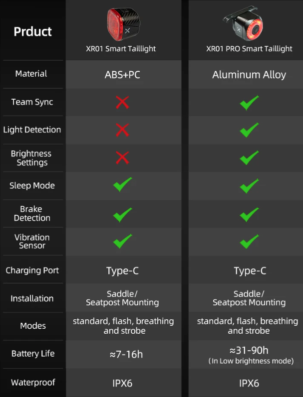The height and width of the screenshot is (397, 303).
Task: Click the XR01 Smart Taillight product image
Action: pos(123,24)
